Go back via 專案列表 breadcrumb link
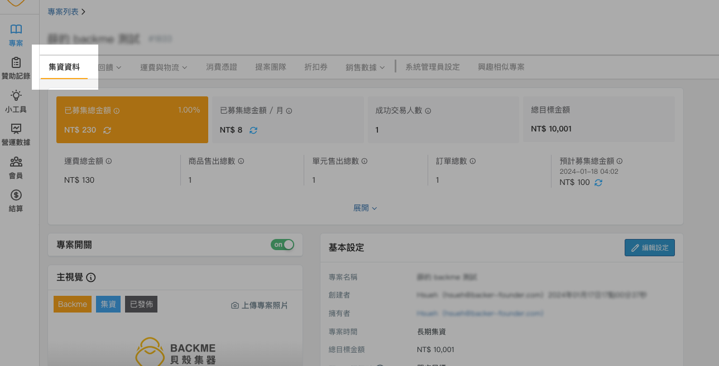The image size is (719, 366). tap(63, 11)
